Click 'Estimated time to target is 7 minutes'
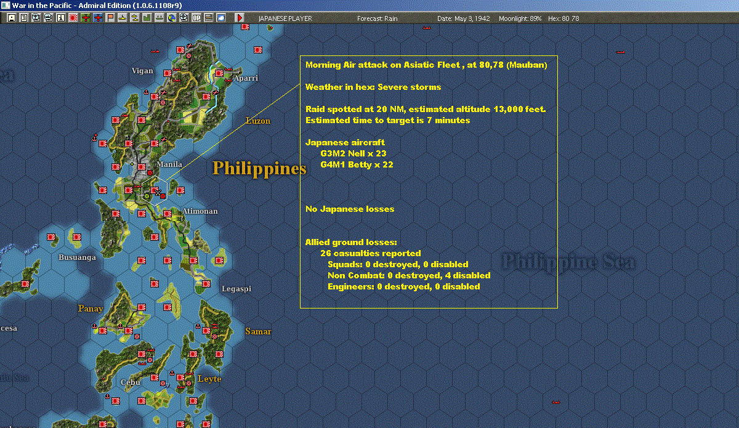This screenshot has width=739, height=428. [388, 120]
